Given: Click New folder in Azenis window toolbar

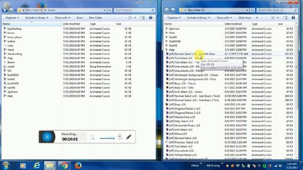Looking at the screenshot, I should point(96,18).
